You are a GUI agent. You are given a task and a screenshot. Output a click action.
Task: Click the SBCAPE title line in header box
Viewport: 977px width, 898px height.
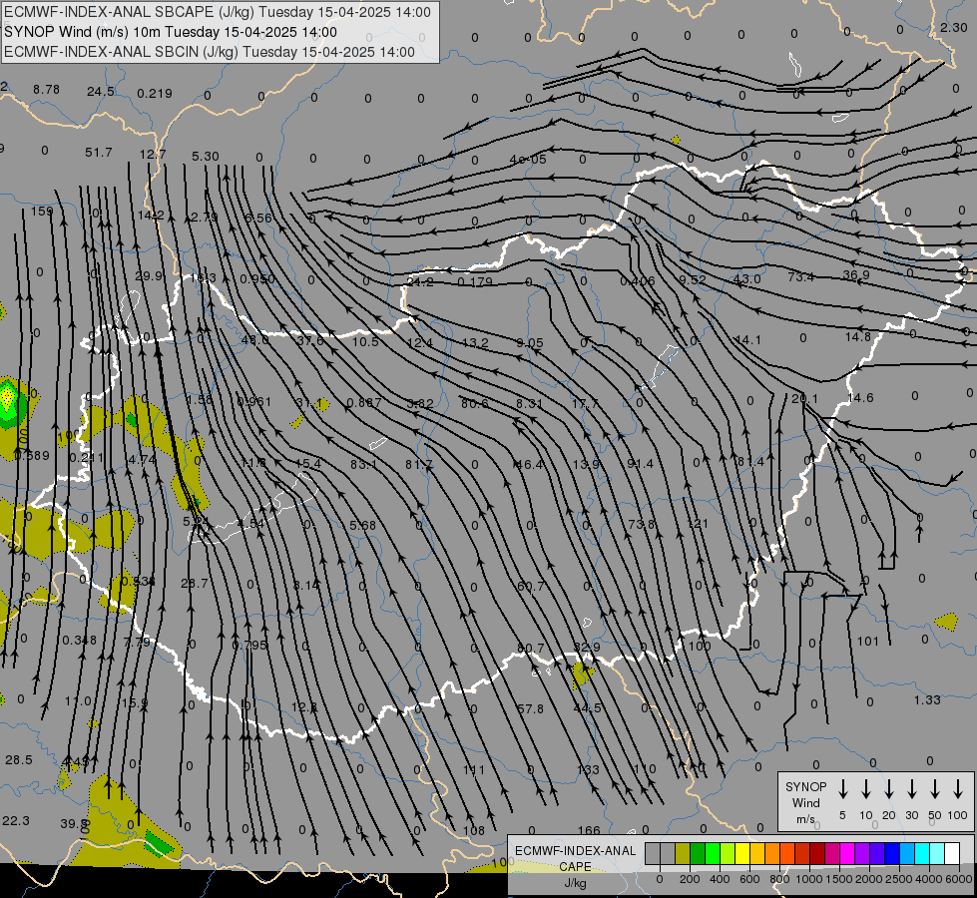(x=218, y=12)
